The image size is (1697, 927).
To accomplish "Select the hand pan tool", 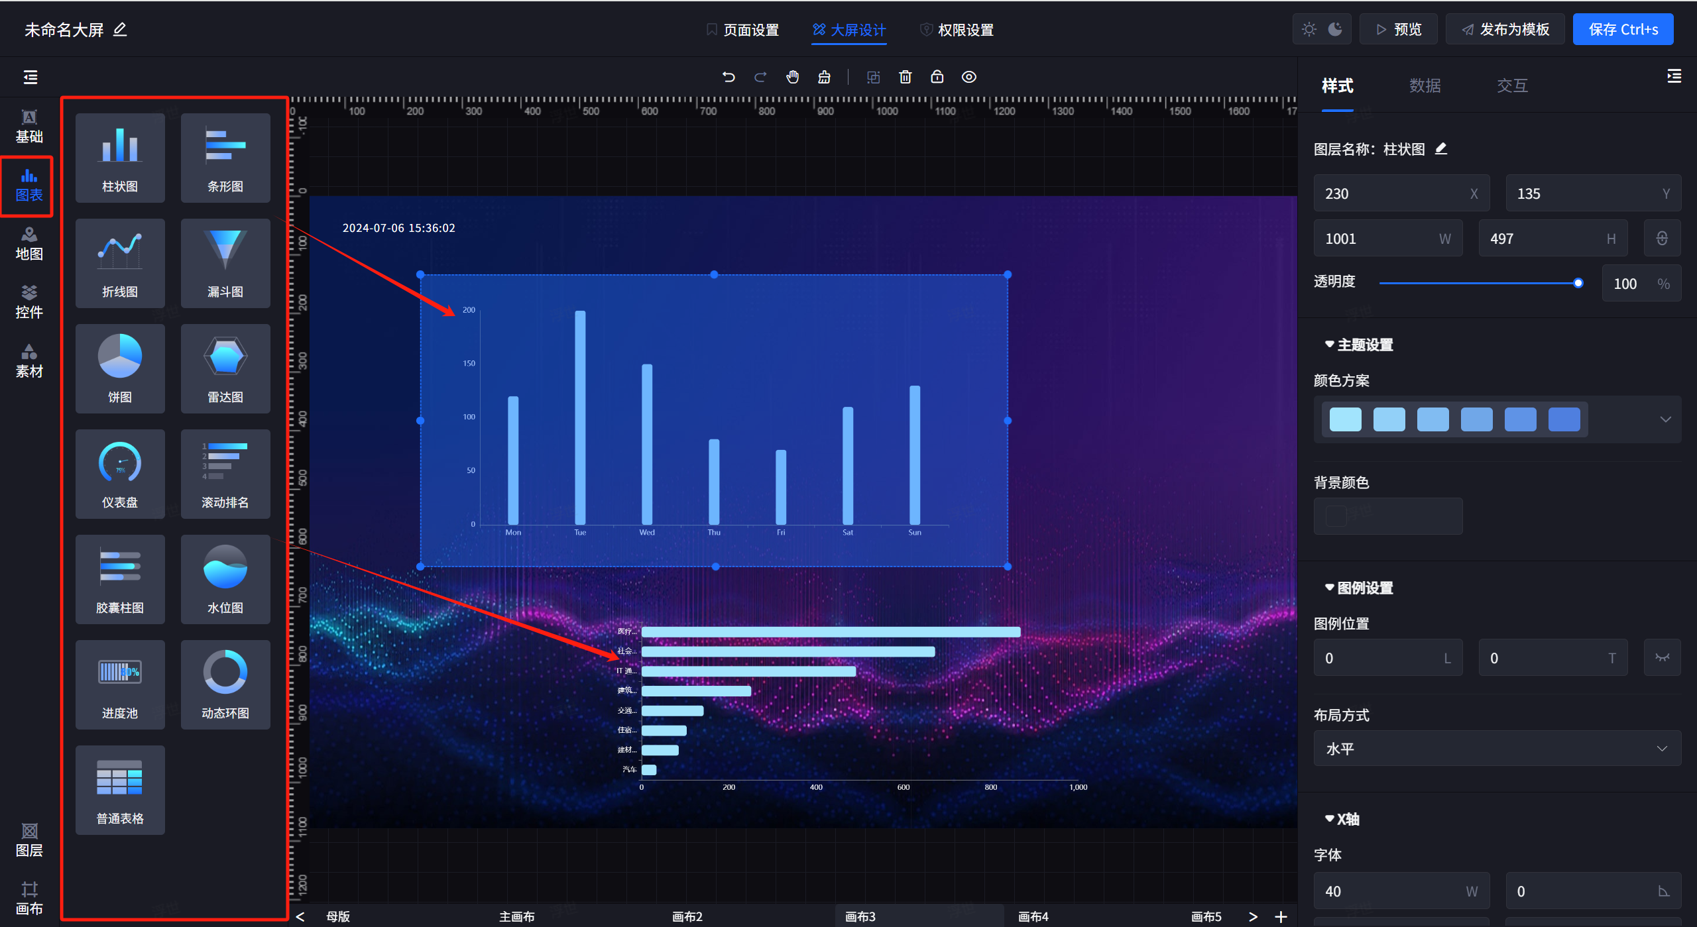I will (792, 77).
